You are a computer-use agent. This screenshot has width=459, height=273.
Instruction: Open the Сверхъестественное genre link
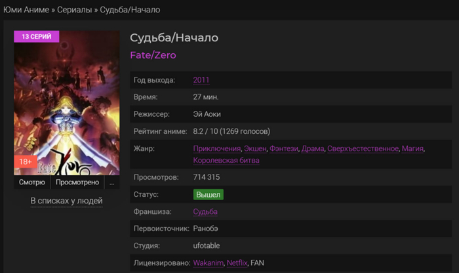(x=363, y=148)
